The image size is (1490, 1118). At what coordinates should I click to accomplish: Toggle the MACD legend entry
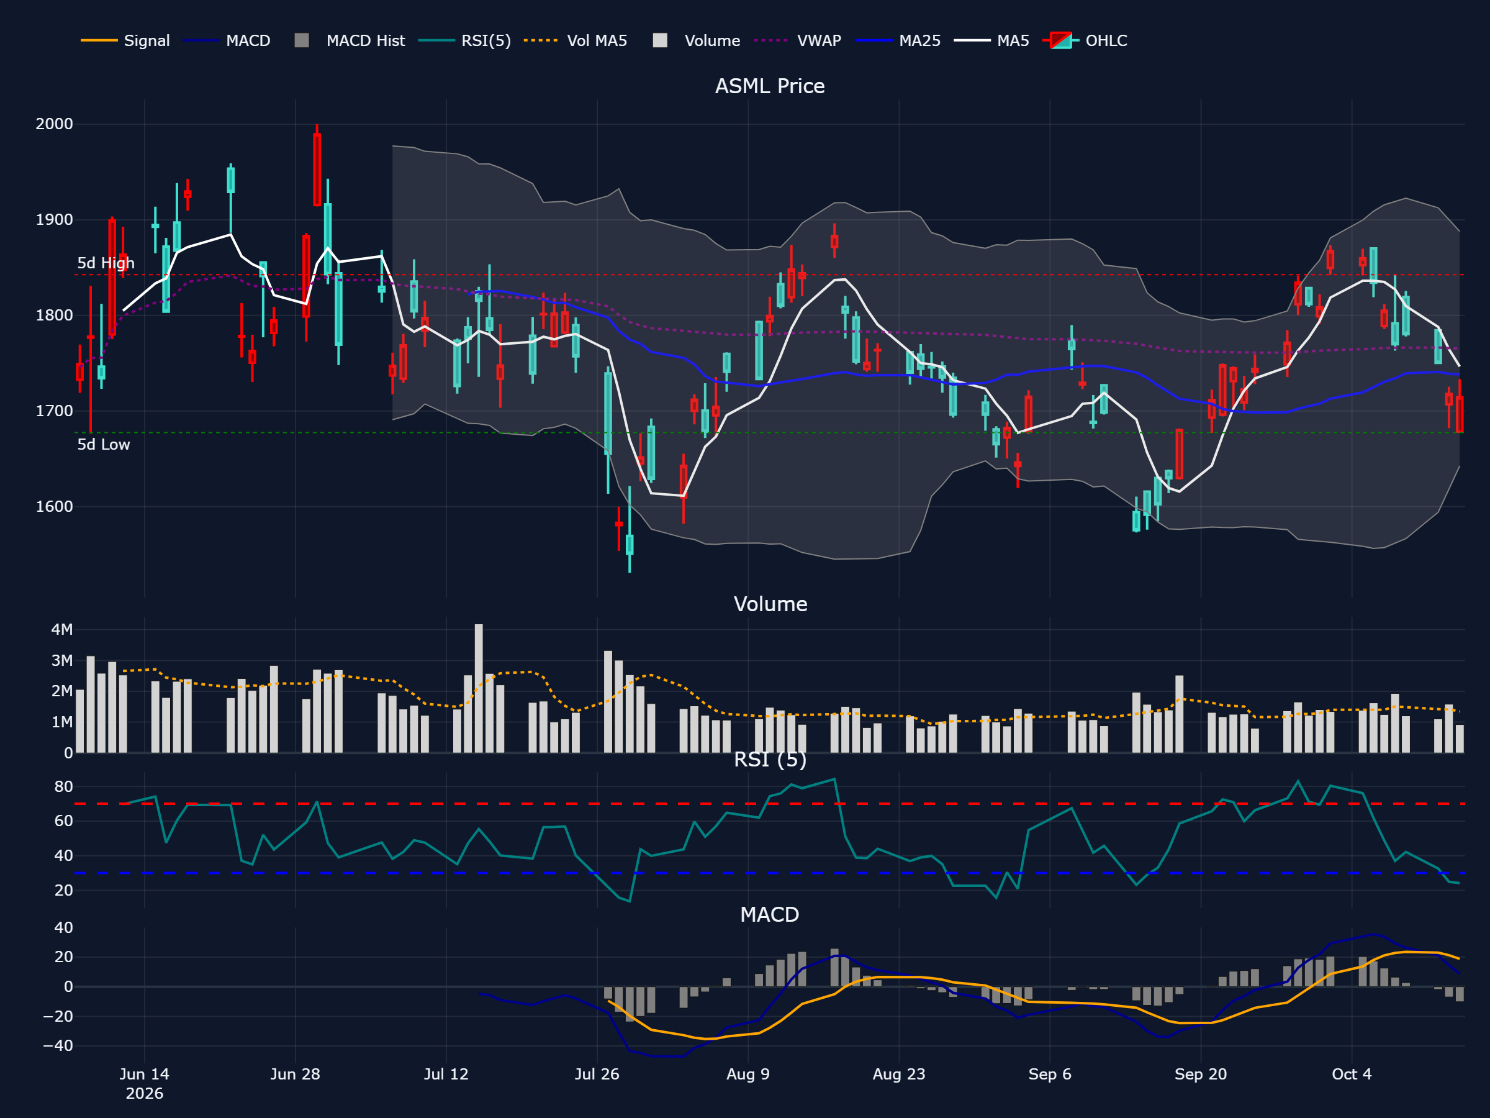[227, 40]
